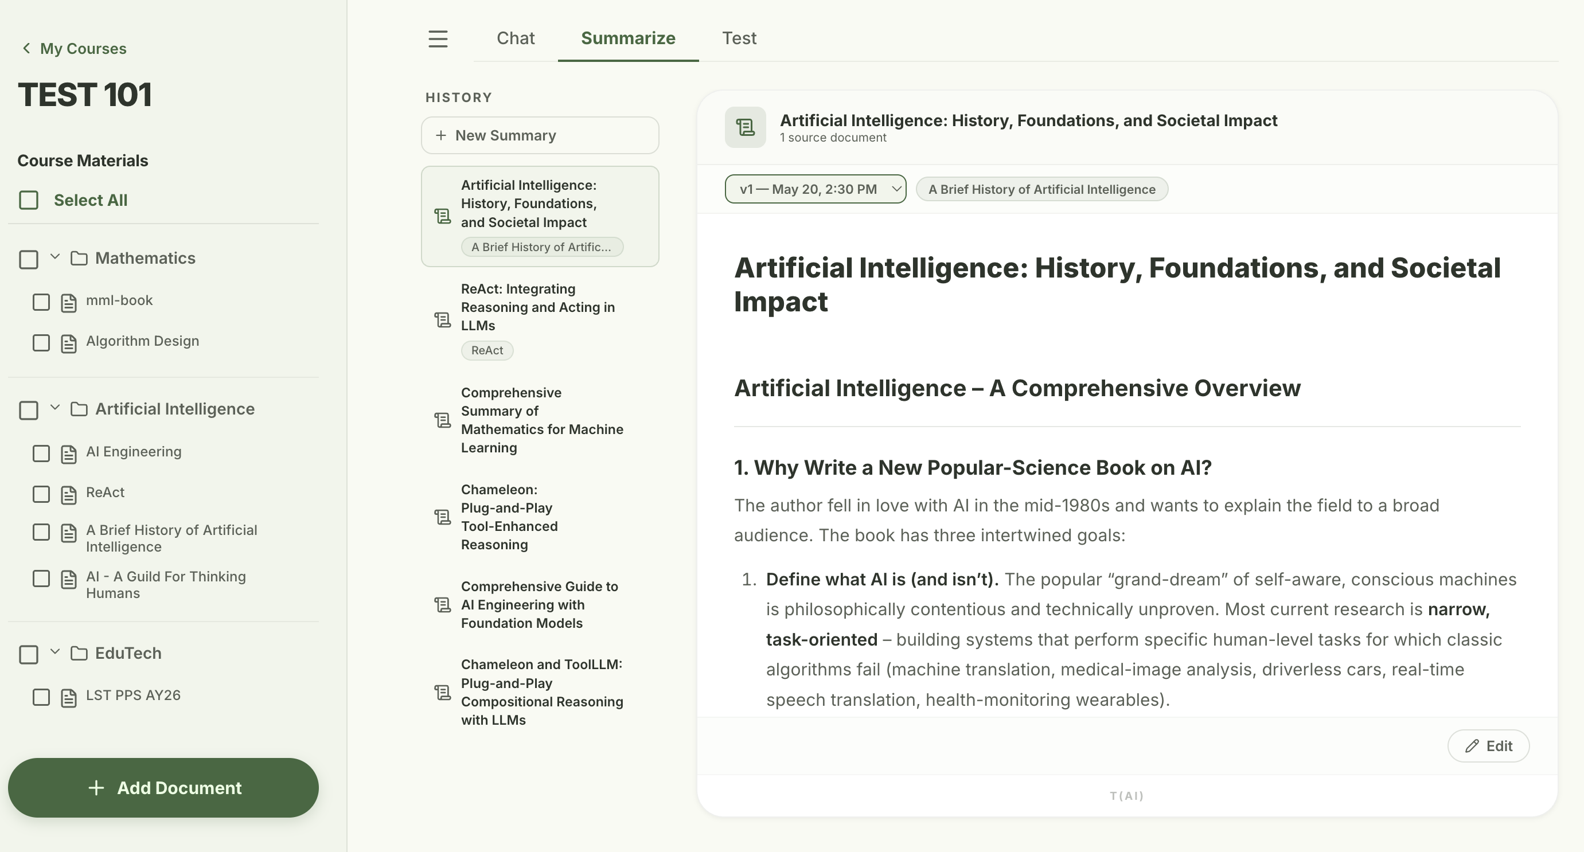Open the v1 May 20 version dropdown
Viewport: 1584px width, 852px height.
[x=816, y=189]
